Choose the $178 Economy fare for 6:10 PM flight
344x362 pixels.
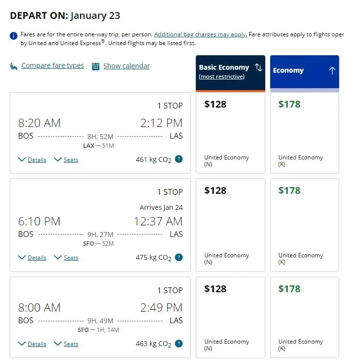[304, 225]
